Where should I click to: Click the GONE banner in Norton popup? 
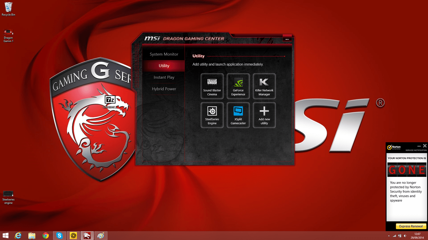click(x=407, y=170)
